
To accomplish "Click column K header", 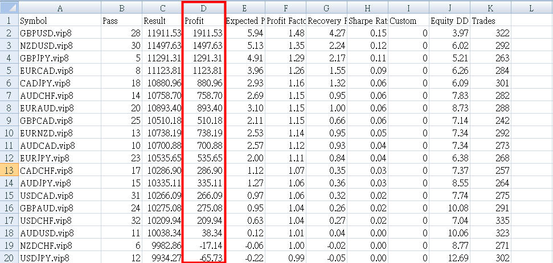I will point(490,7).
